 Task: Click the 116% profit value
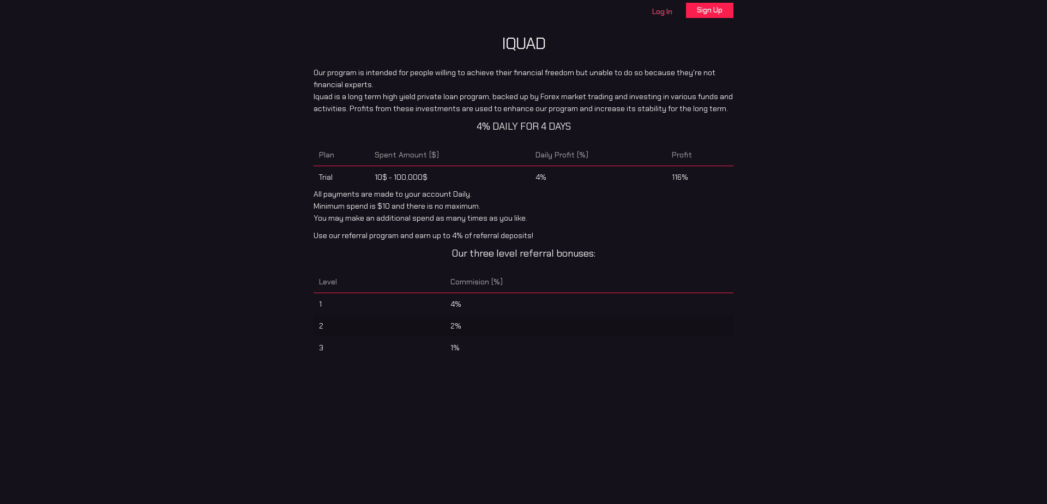point(679,177)
